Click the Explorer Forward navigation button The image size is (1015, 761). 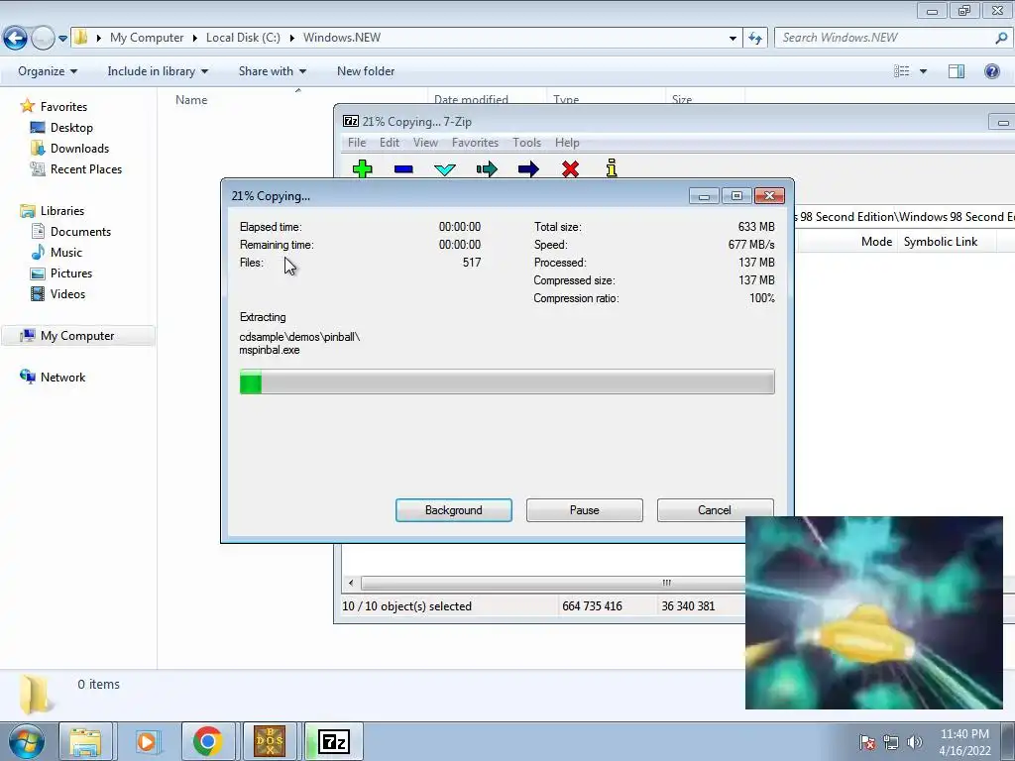[x=43, y=39]
